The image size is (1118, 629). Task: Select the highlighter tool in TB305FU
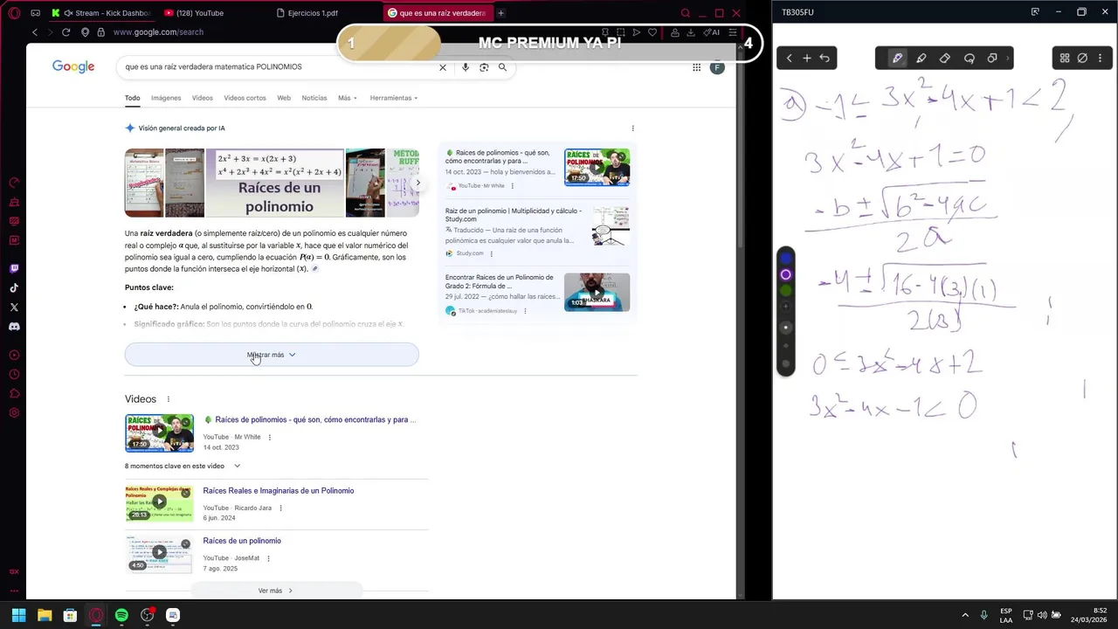click(921, 58)
